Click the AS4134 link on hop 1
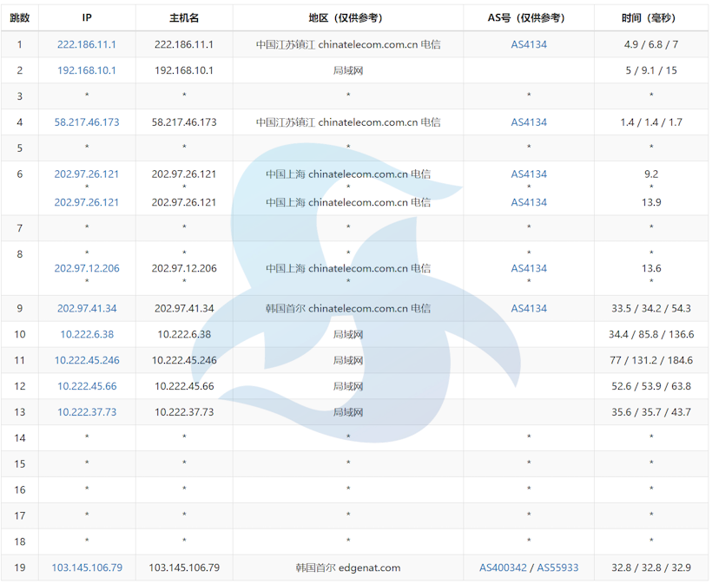The height and width of the screenshot is (584, 712). 529,44
